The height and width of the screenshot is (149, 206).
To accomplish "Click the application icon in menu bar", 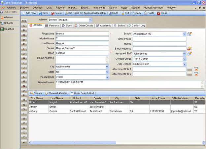I will click(x=3, y=8).
